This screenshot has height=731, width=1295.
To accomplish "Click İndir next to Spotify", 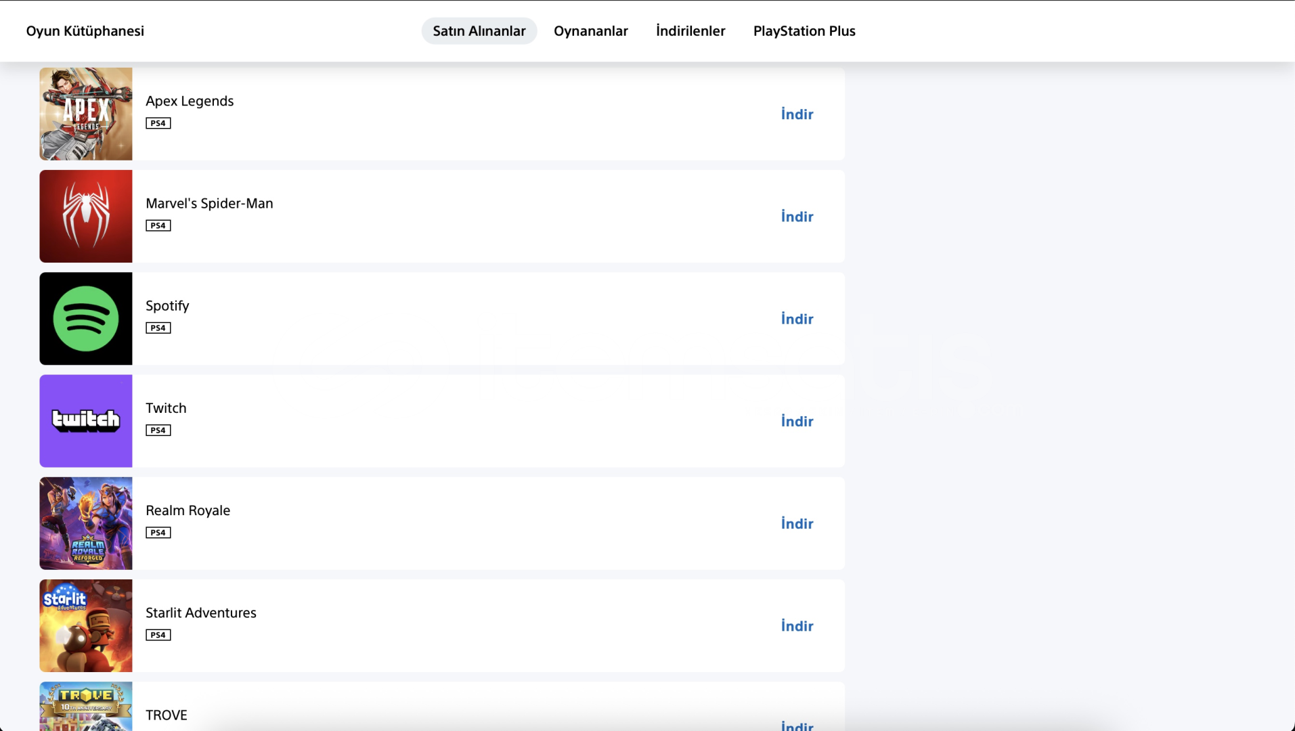I will tap(797, 319).
